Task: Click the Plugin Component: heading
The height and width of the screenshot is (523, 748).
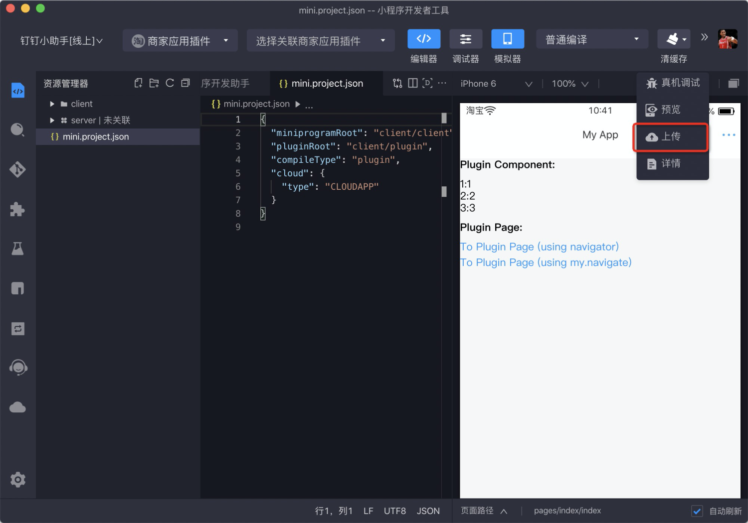Action: click(507, 165)
